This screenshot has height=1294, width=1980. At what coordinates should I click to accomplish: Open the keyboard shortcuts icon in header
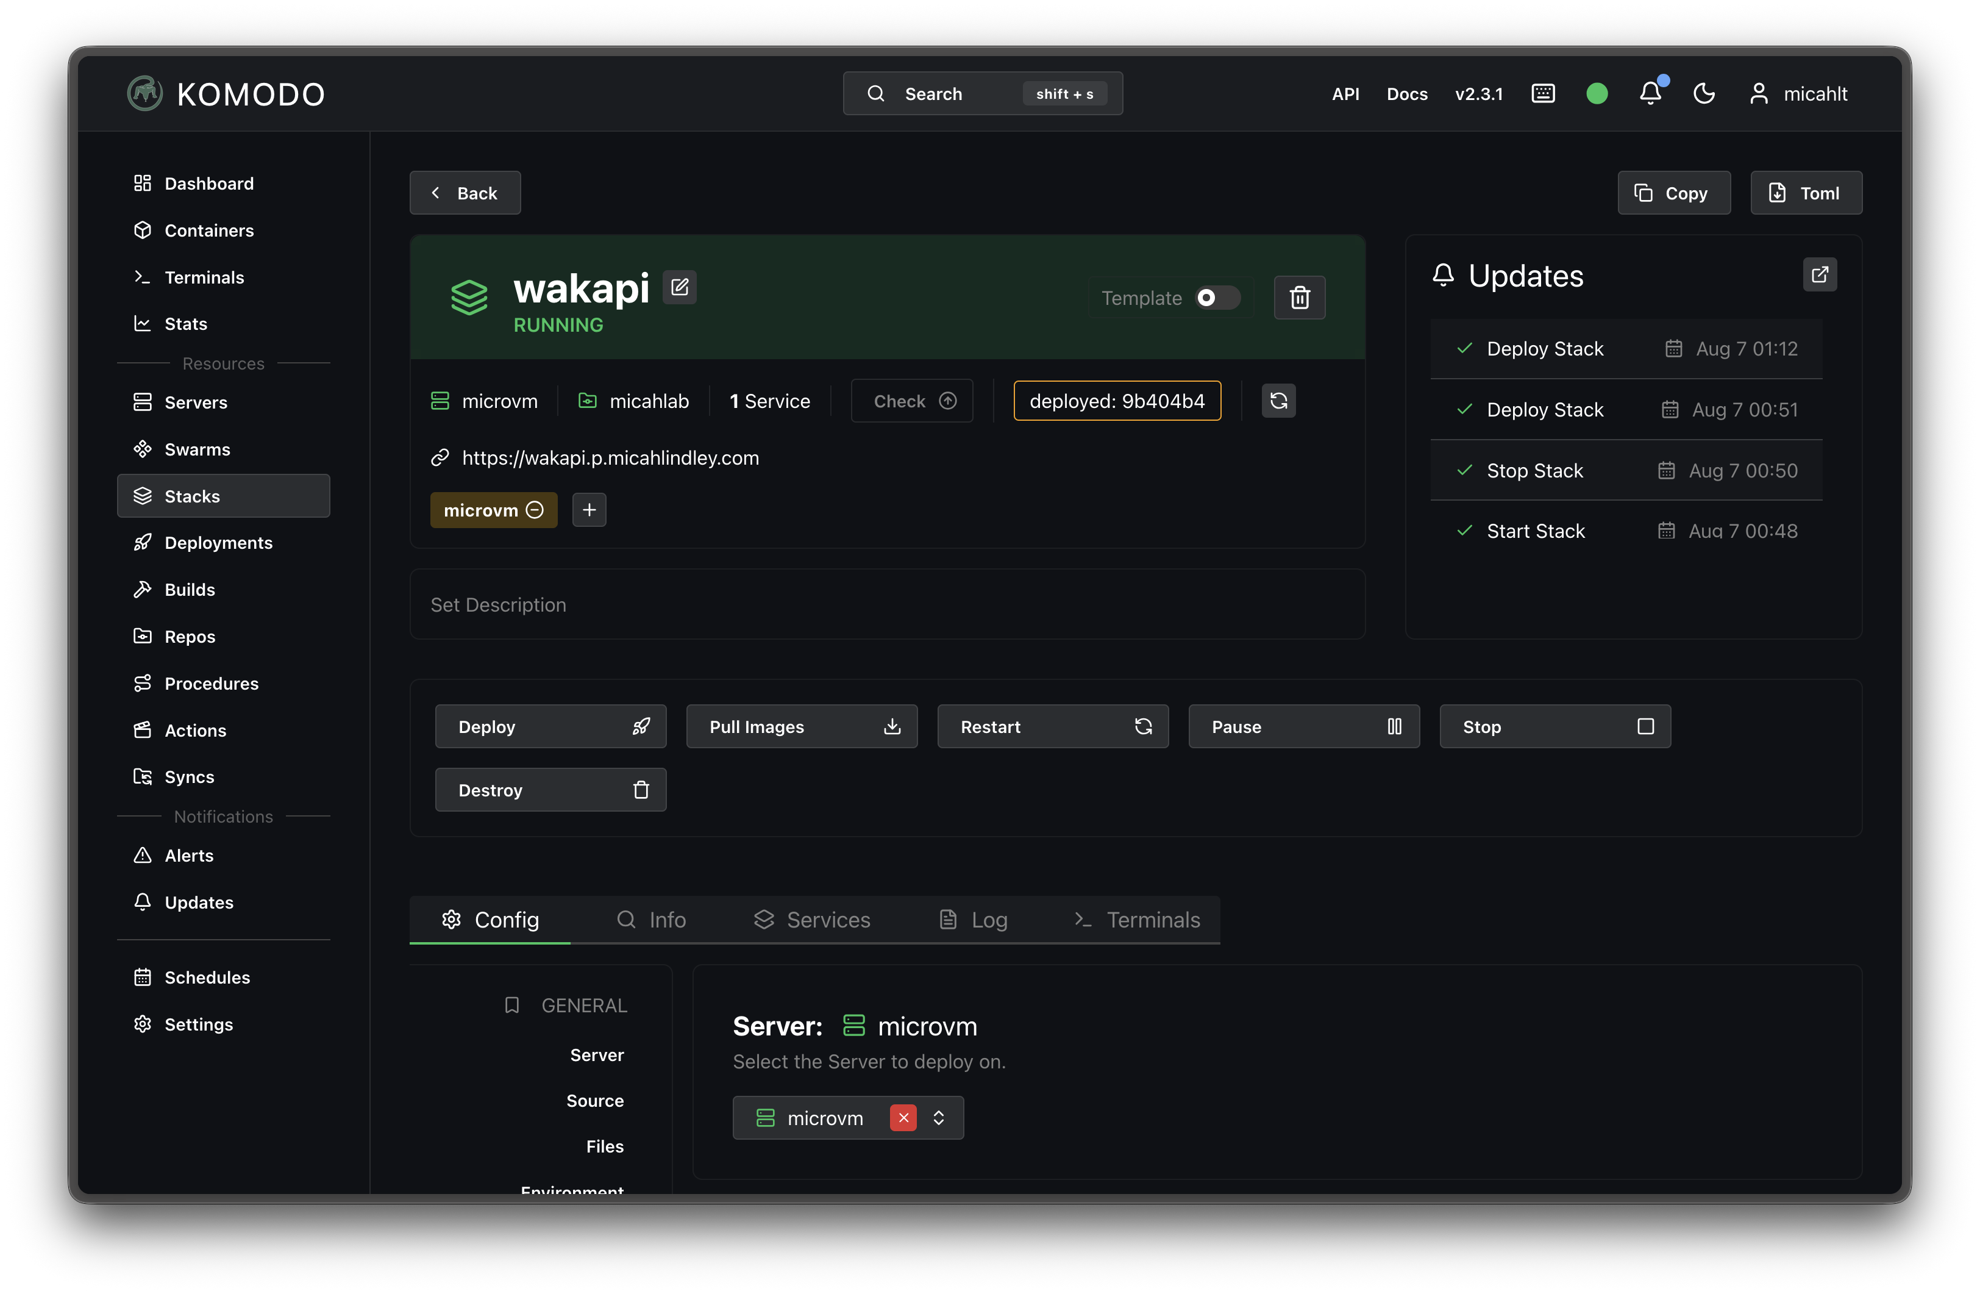[1542, 93]
